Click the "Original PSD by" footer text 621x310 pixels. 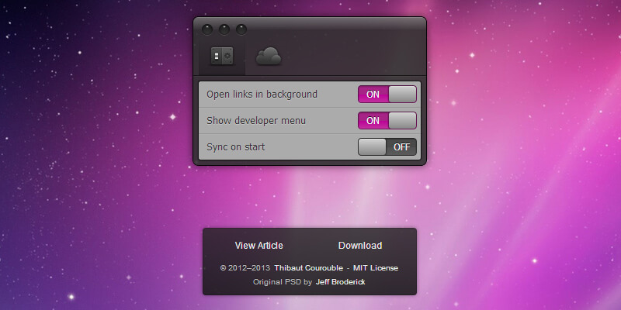point(283,282)
